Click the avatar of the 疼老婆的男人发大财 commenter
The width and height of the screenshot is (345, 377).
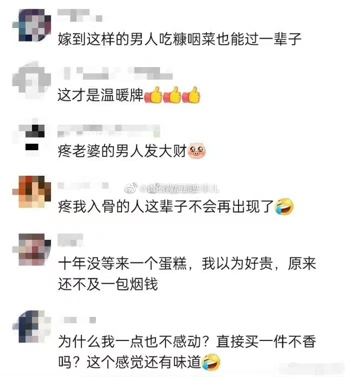pos(32,137)
